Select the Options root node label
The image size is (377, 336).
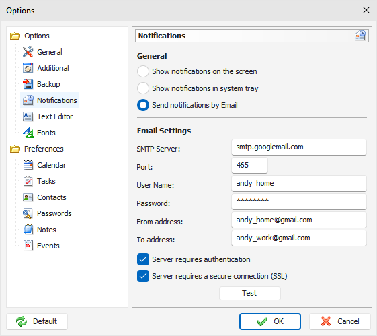click(x=37, y=36)
